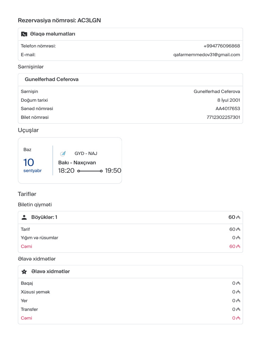
Task: Click the adult passenger person icon
Action: pyautogui.click(x=24, y=218)
